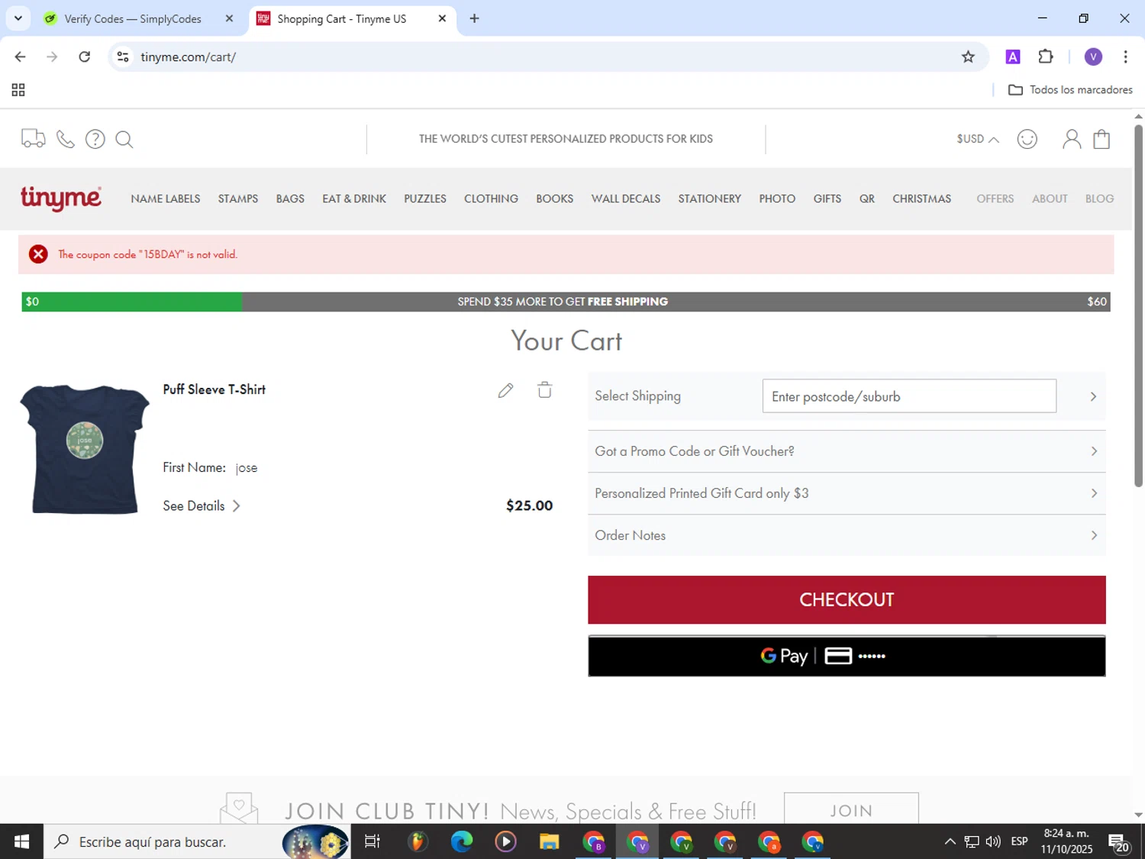Close the Shopping Cart Tinyme tab

[x=442, y=18]
